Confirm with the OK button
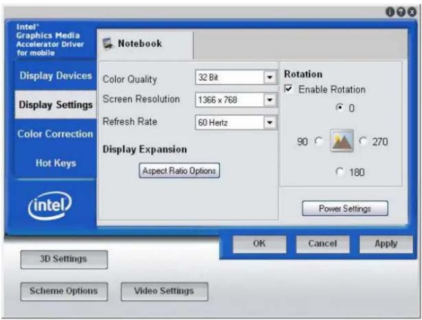 (259, 243)
